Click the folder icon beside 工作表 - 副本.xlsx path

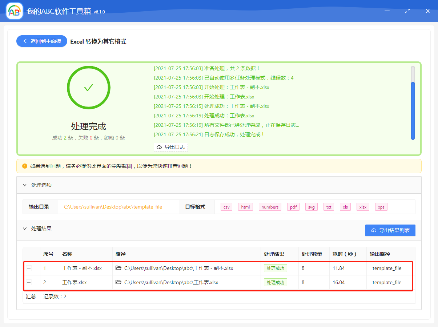118,268
